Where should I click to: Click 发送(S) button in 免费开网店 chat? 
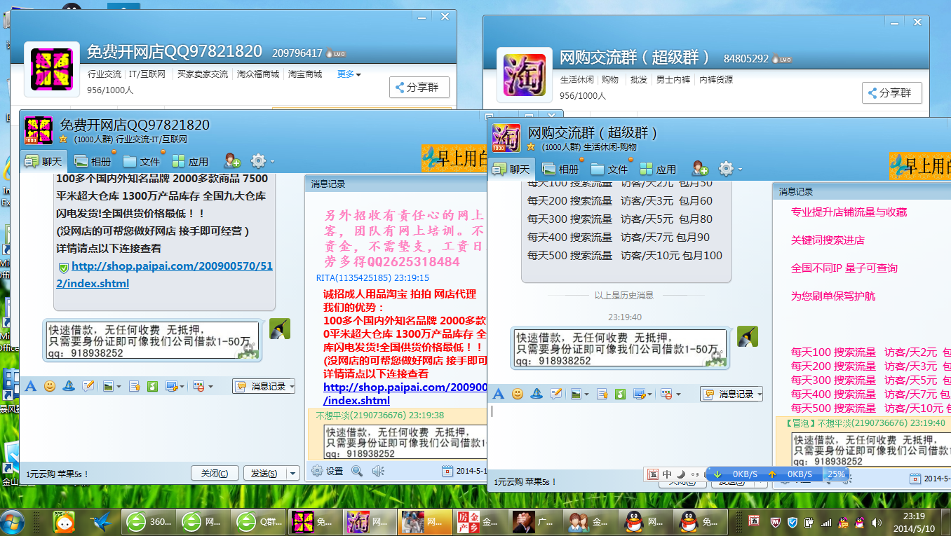coord(265,474)
